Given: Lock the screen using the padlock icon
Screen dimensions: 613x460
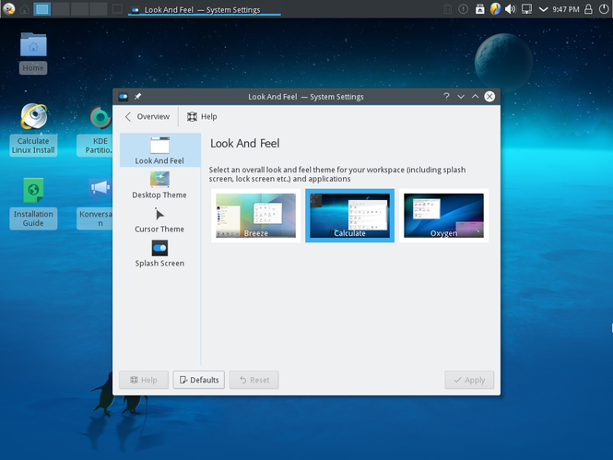Looking at the screenshot, I should (x=588, y=9).
